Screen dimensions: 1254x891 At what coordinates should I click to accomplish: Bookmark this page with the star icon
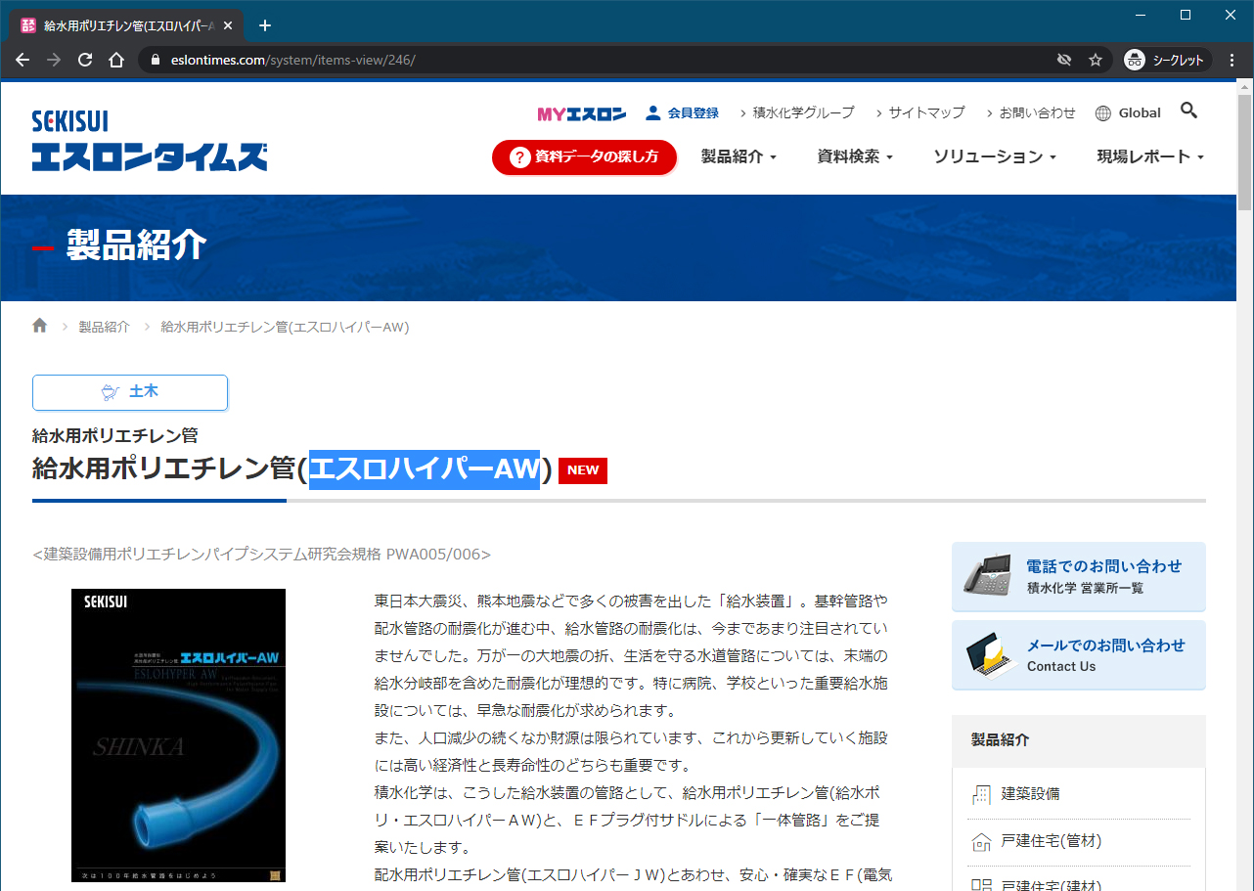click(1096, 60)
